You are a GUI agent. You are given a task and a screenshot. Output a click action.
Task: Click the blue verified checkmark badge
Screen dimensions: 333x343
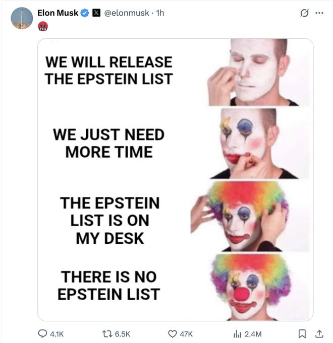pos(85,13)
